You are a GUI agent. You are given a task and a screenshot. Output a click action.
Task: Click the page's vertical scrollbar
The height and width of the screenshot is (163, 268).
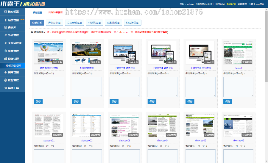tap(266, 45)
